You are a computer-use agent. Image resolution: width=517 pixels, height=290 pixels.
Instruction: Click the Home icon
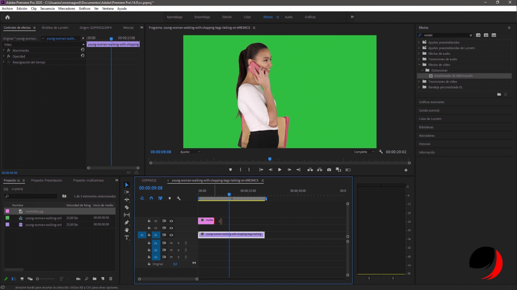pyautogui.click(x=7, y=17)
